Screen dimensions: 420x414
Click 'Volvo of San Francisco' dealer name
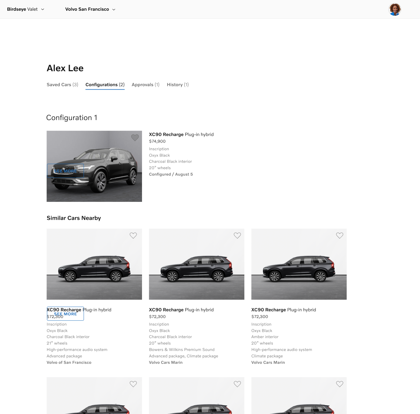tap(69, 362)
